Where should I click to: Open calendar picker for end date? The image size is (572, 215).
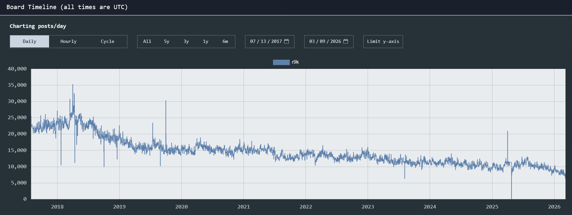pyautogui.click(x=345, y=41)
